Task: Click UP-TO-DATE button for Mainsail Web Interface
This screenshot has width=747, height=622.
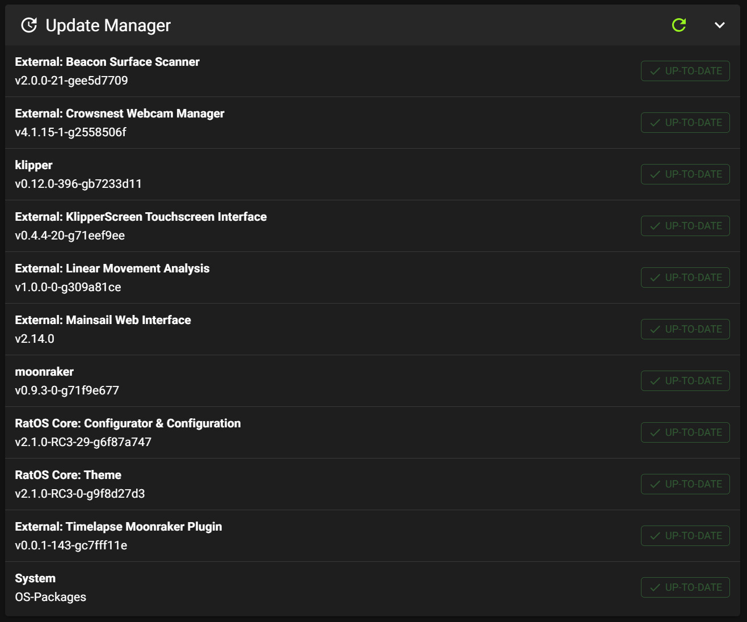Action: [685, 329]
